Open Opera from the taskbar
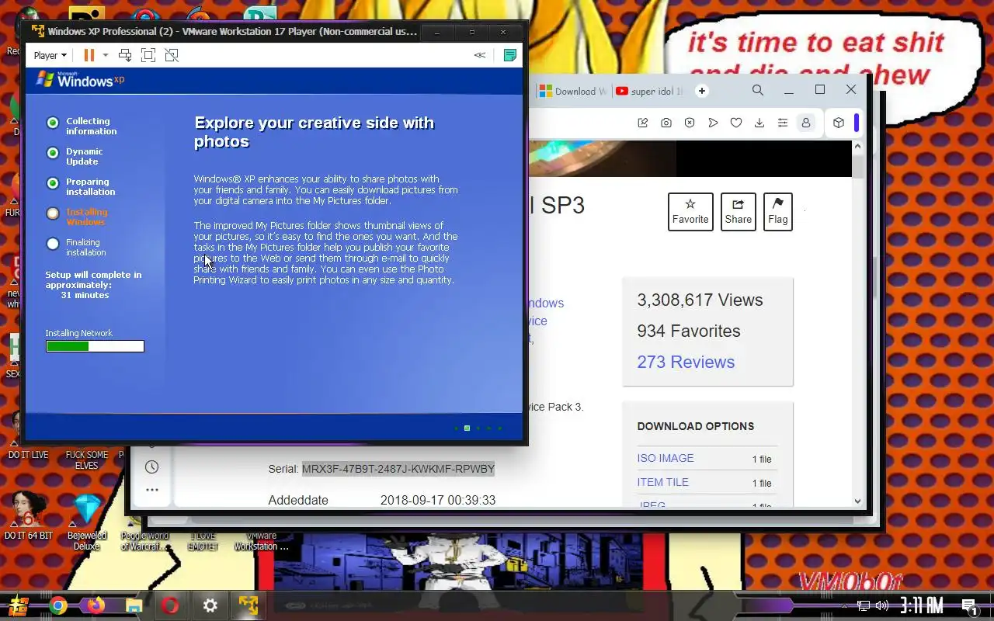Image resolution: width=994 pixels, height=621 pixels. click(171, 605)
